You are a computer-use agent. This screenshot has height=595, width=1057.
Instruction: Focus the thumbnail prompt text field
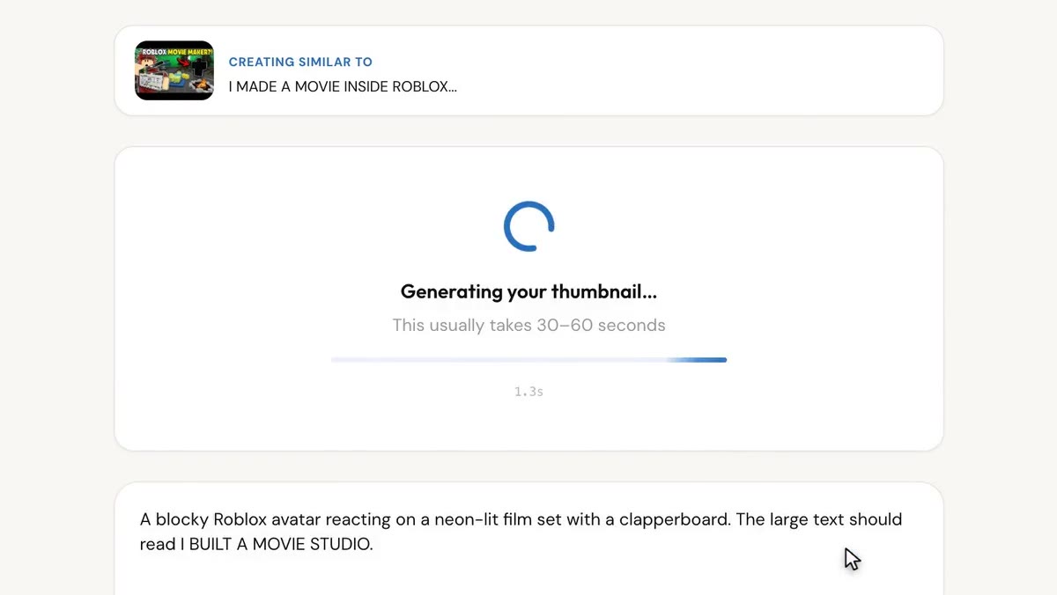528,539
